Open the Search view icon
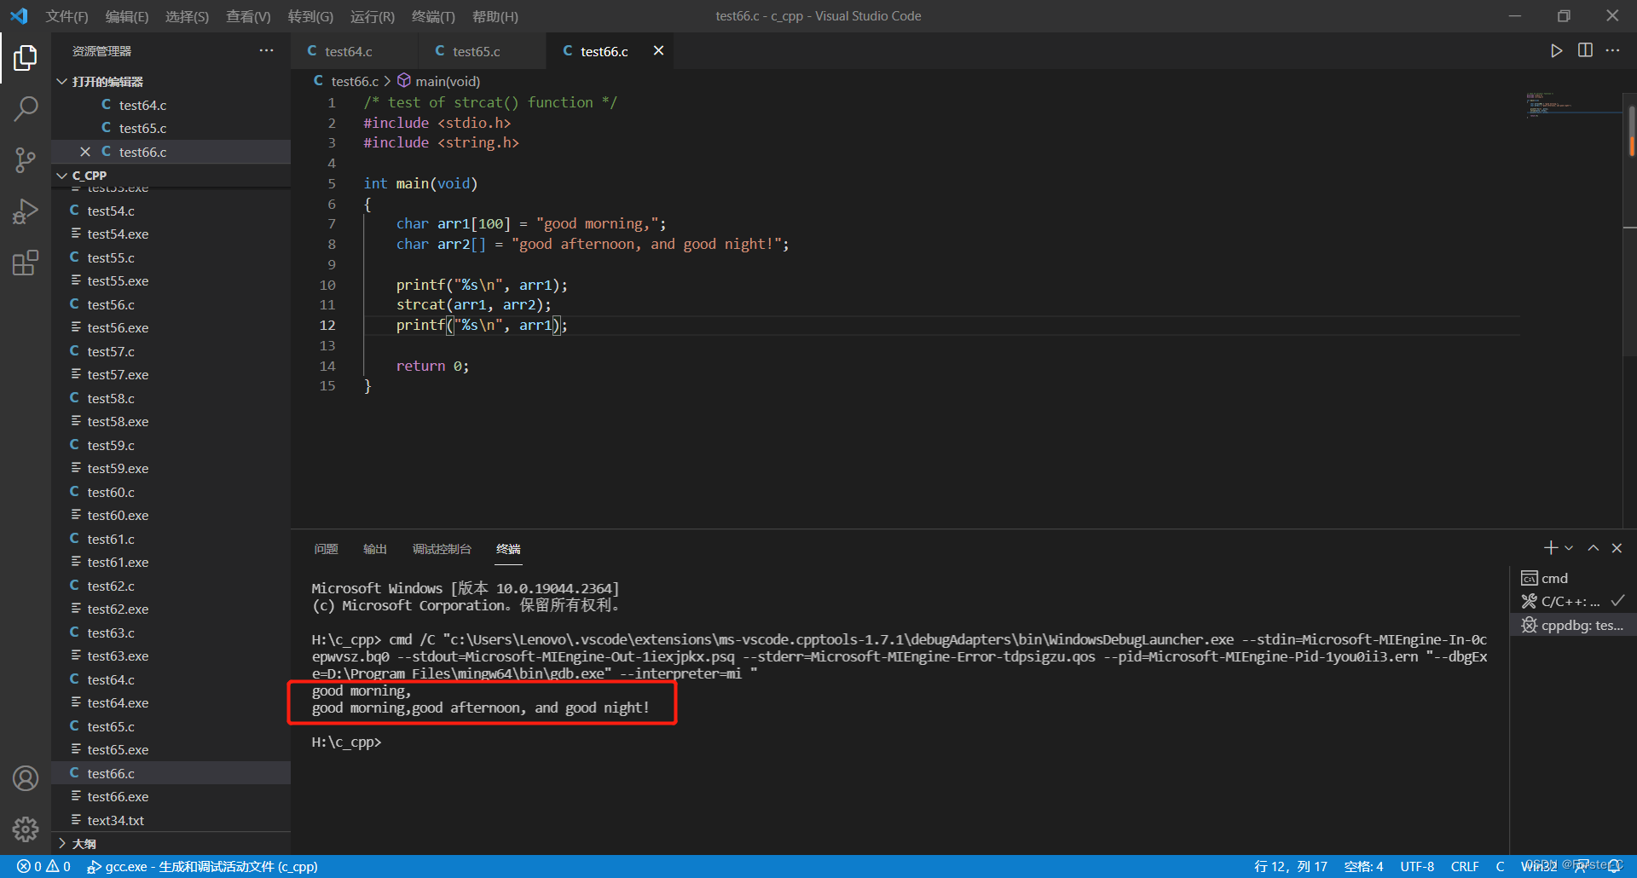The width and height of the screenshot is (1637, 878). [x=26, y=108]
